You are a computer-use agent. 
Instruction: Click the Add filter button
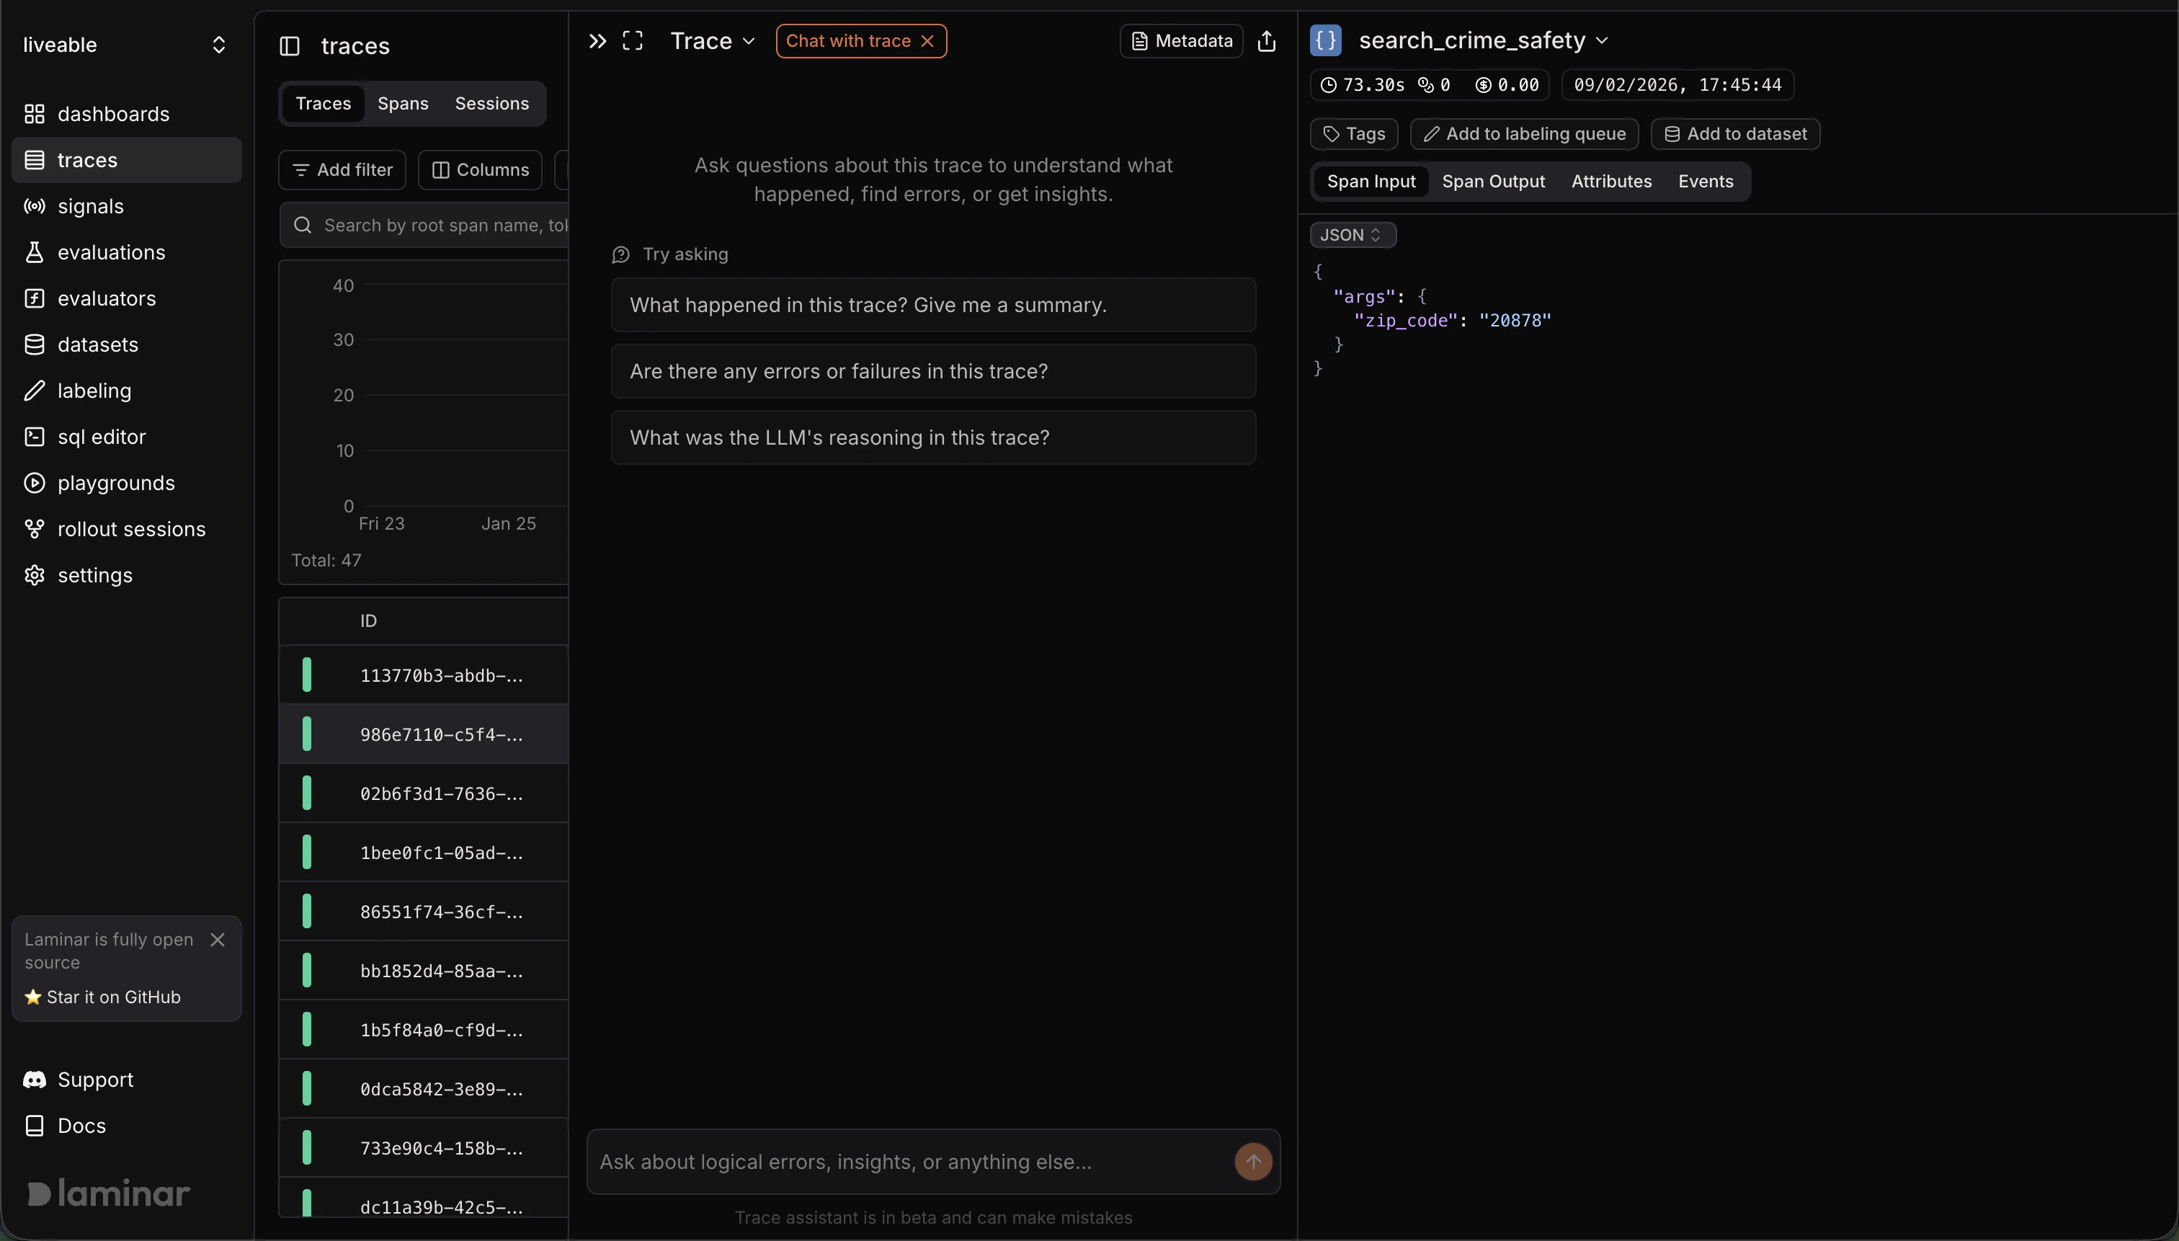point(342,169)
